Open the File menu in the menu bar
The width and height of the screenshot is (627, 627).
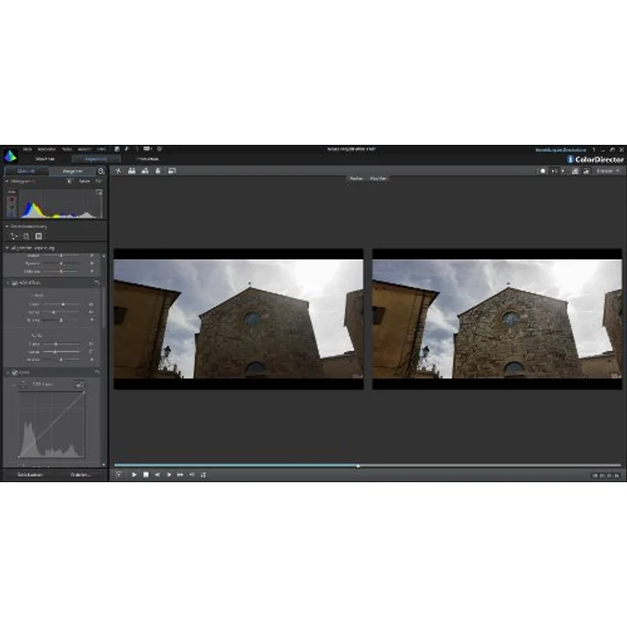pyautogui.click(x=26, y=150)
